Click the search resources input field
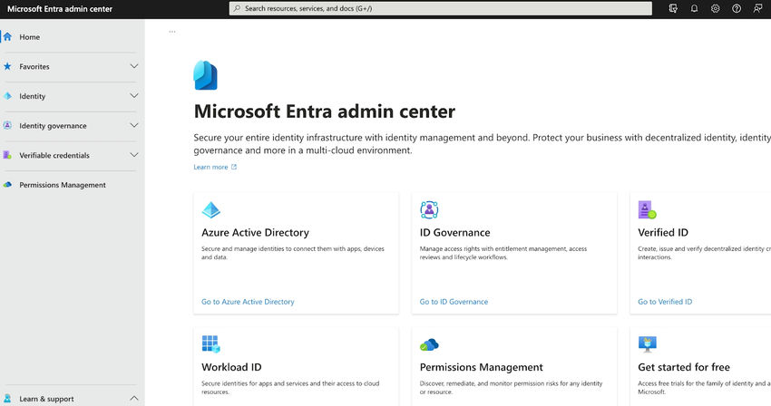The image size is (771, 406). [x=441, y=8]
